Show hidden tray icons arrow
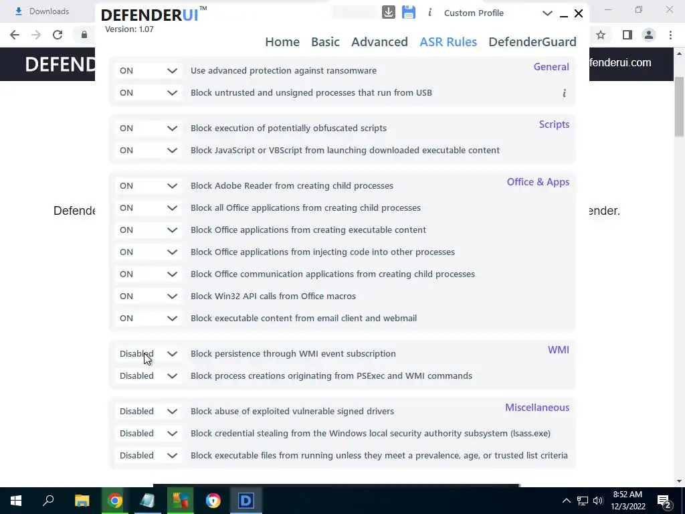This screenshot has height=514, width=685. tap(566, 501)
